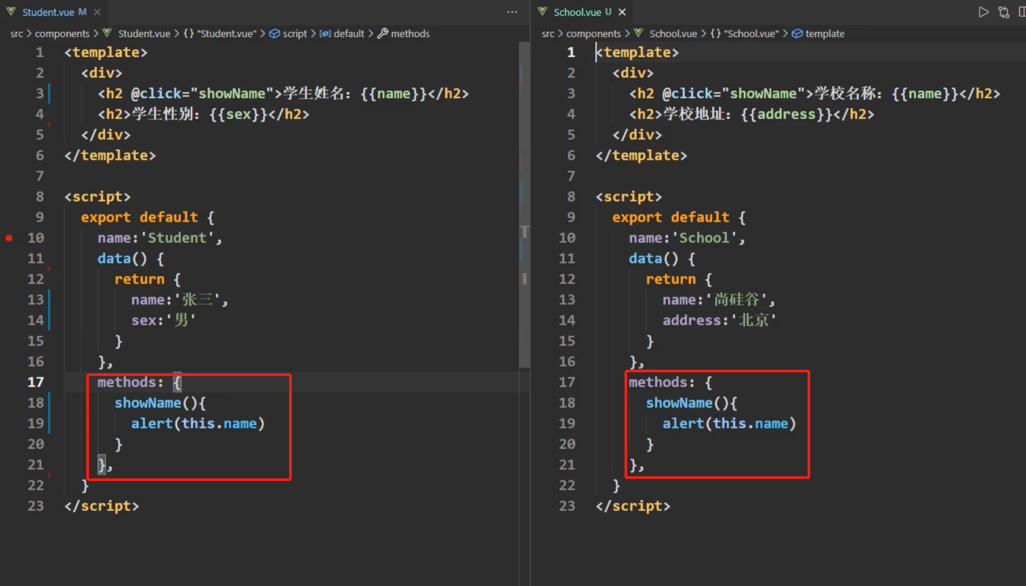Click the Student.vue vertical scrollbar thumb

524,205
